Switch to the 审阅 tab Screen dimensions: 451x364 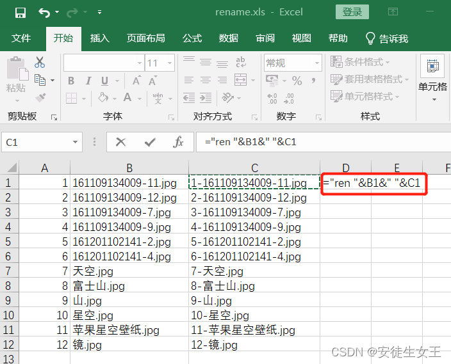[x=265, y=38]
